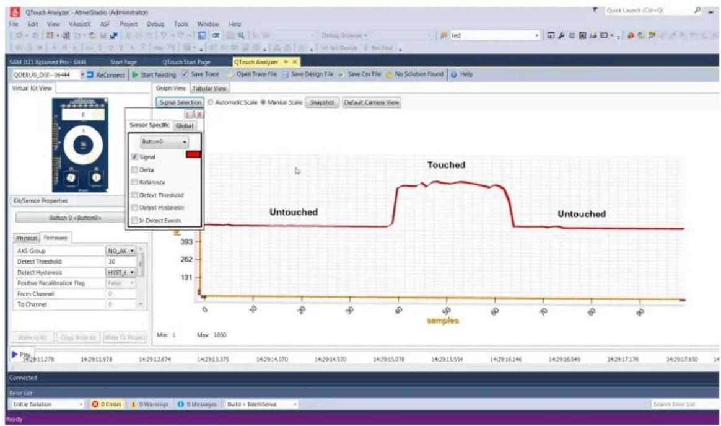Image resolution: width=721 pixels, height=426 pixels.
Task: Open the QDEBUG_DGI device dropdown
Action: [83, 74]
